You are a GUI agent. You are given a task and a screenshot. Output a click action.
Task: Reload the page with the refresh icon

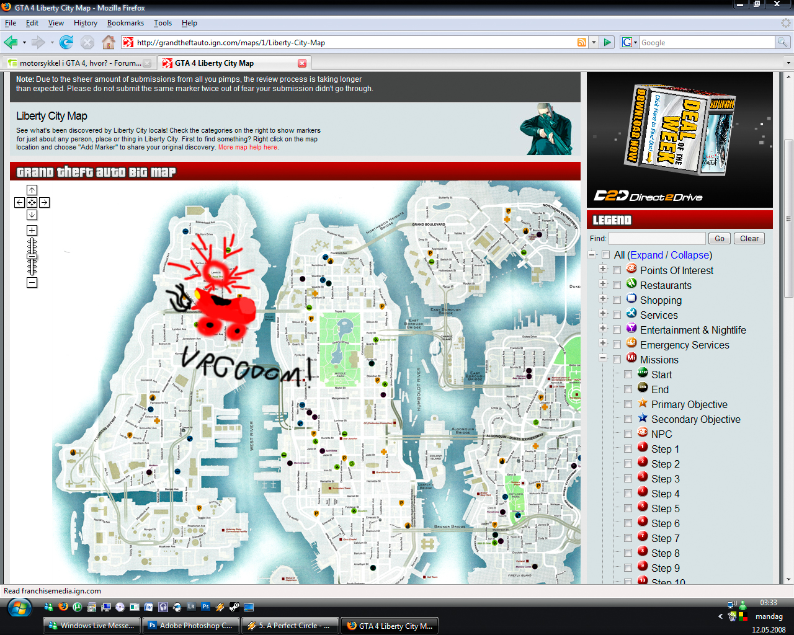[x=66, y=42]
